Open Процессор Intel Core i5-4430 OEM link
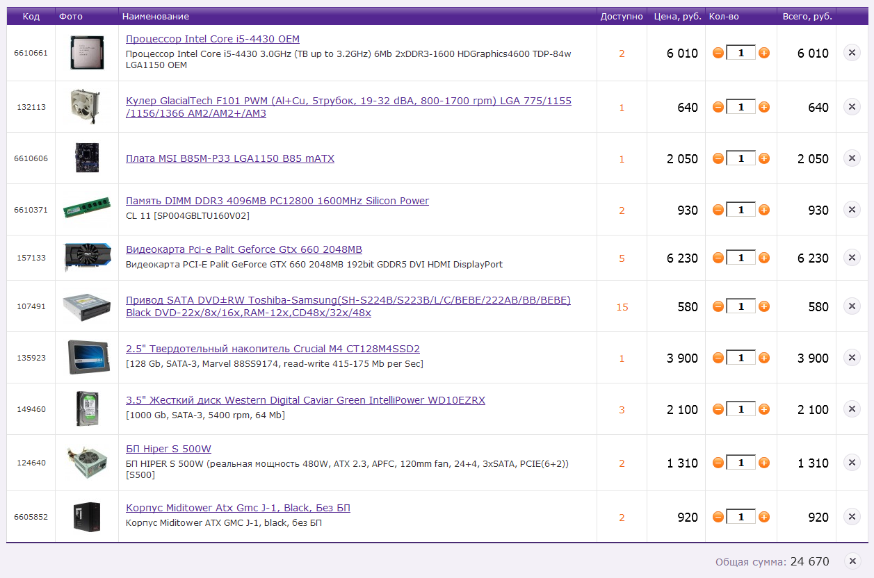874x578 pixels. [x=212, y=39]
